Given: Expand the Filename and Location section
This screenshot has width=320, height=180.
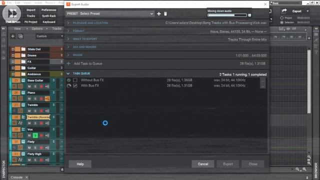Looking at the screenshot, I should click(x=68, y=23).
